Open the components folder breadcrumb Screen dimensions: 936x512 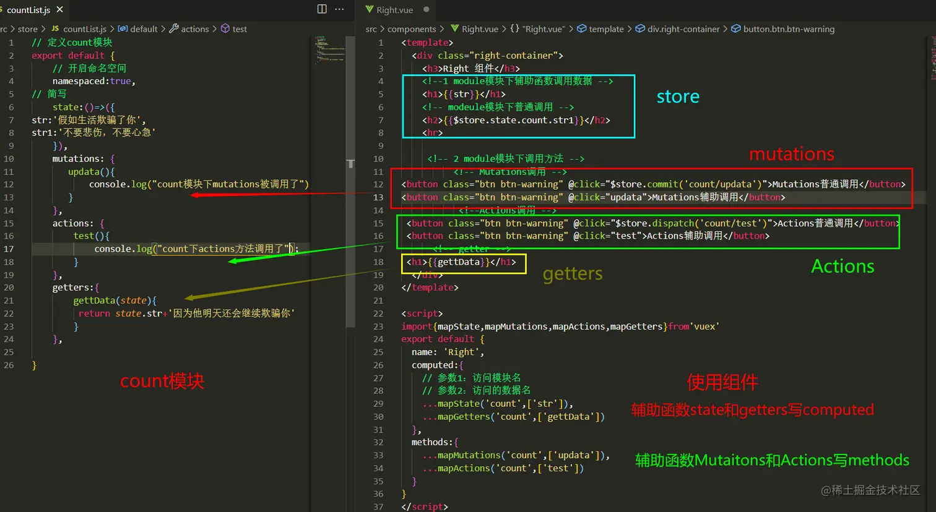coord(412,29)
